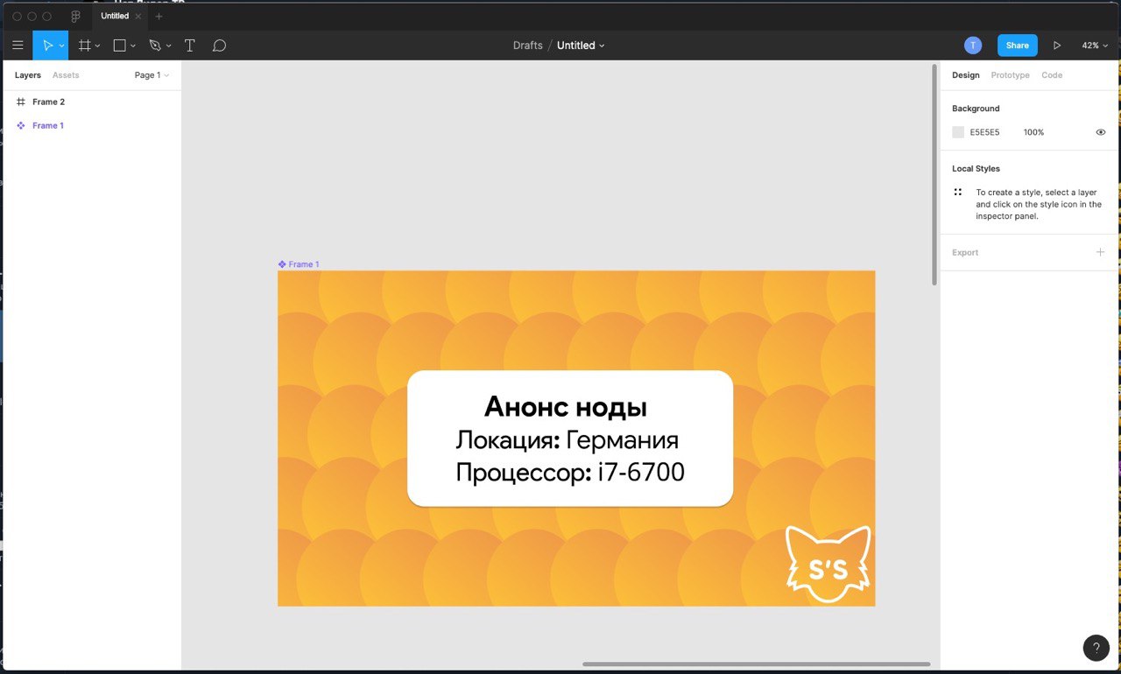The width and height of the screenshot is (1121, 674).
Task: Select the Move tool arrow
Action: pyautogui.click(x=47, y=46)
